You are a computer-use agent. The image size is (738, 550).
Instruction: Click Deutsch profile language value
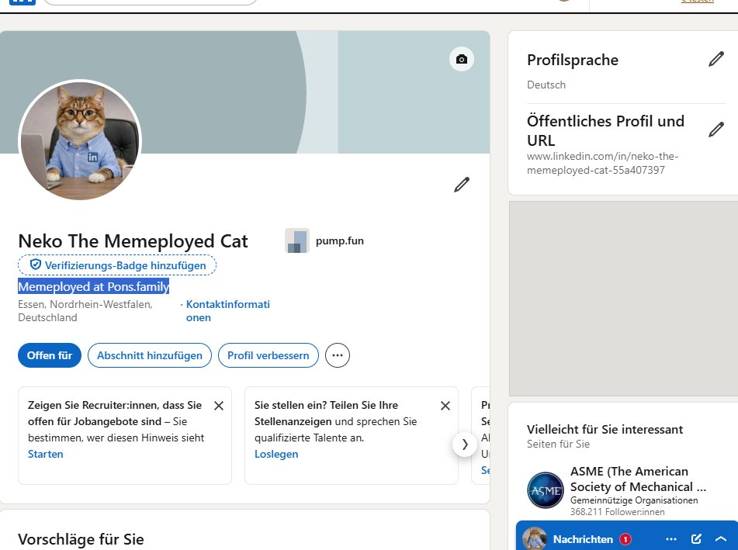[x=546, y=85]
